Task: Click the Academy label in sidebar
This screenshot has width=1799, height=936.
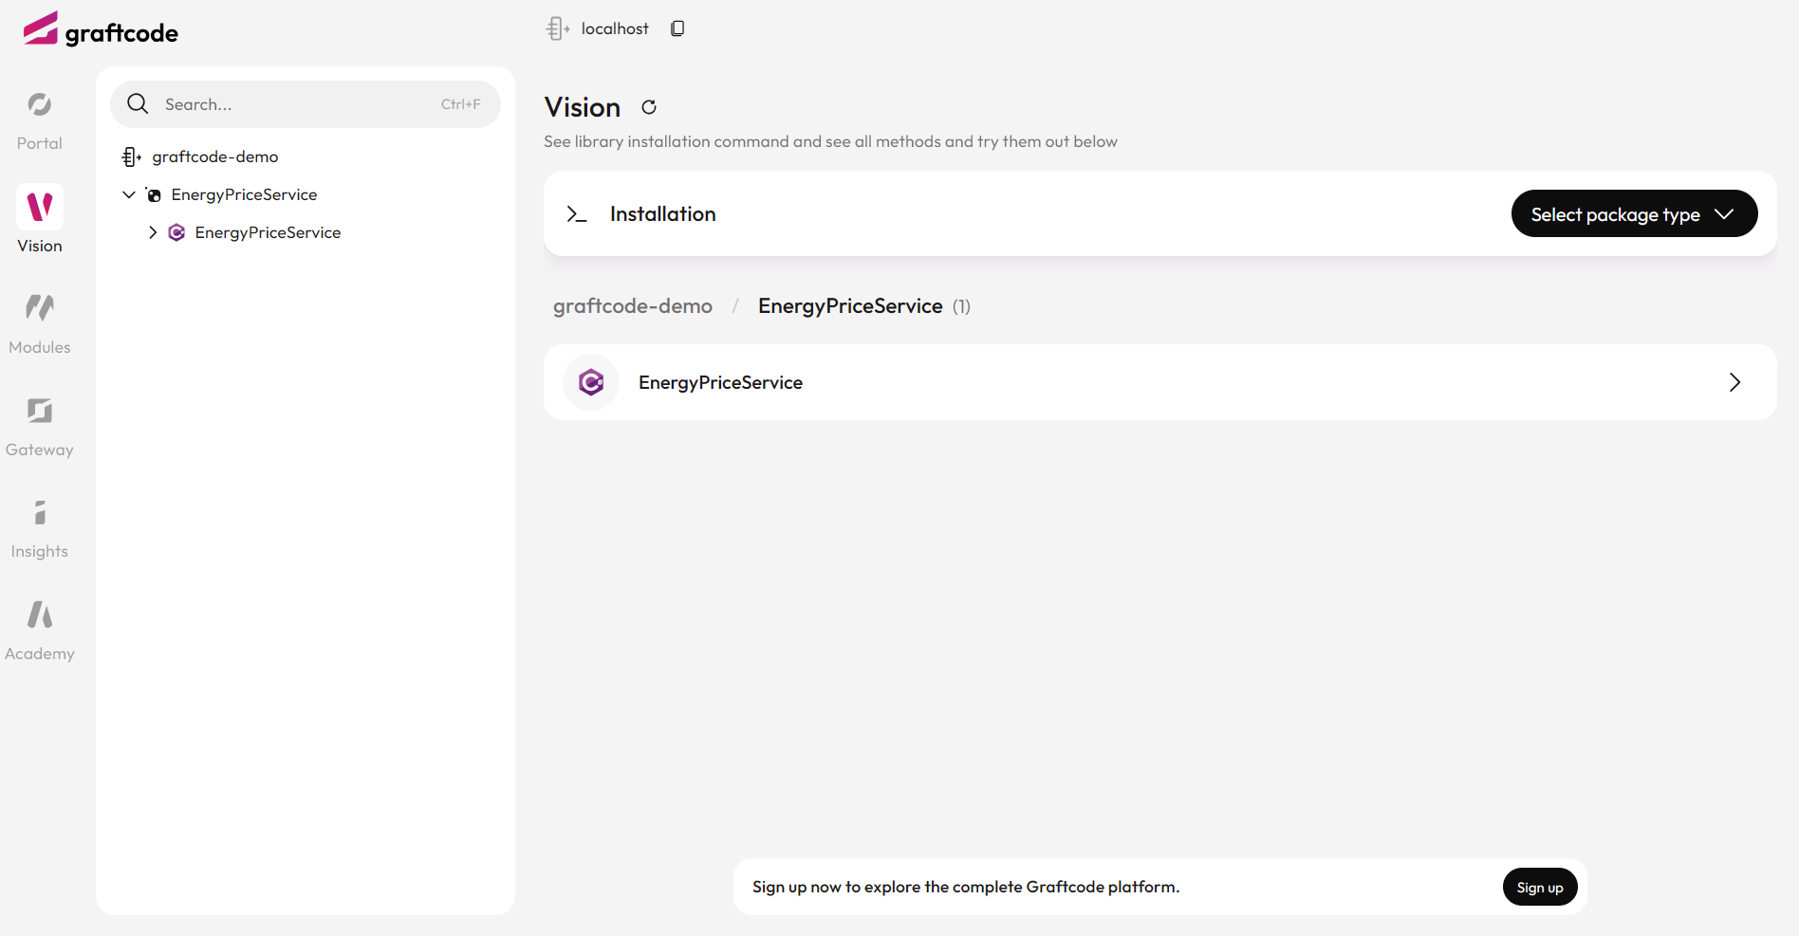Action: (x=40, y=653)
